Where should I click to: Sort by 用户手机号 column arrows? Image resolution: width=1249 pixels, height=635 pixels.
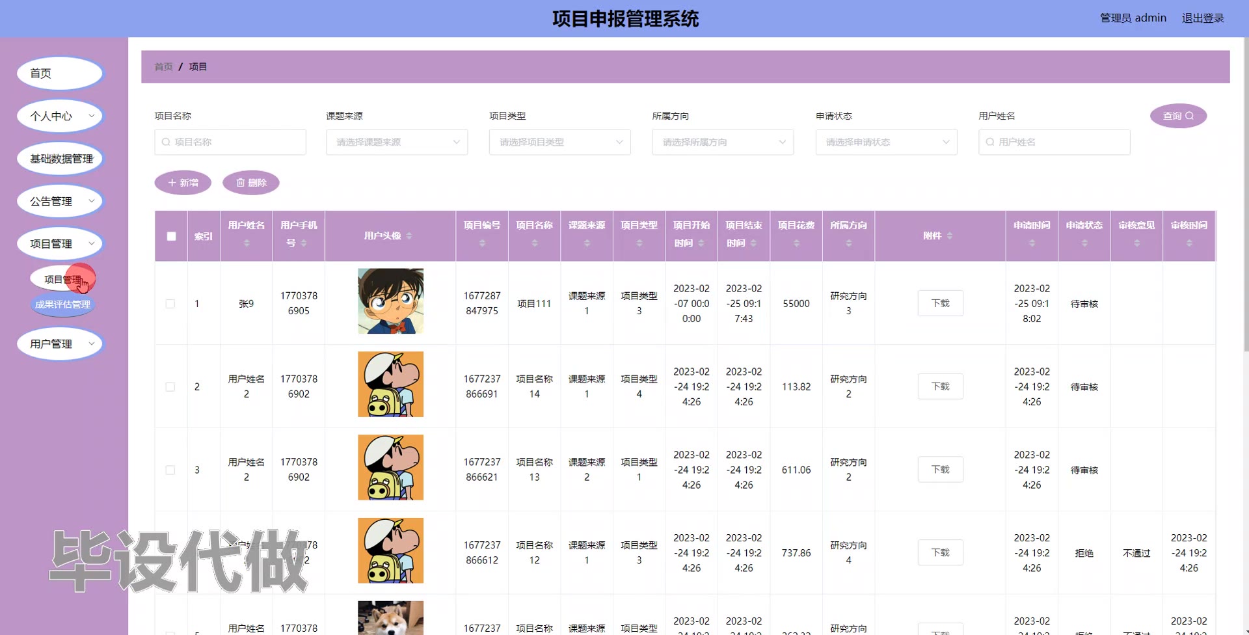pos(304,243)
